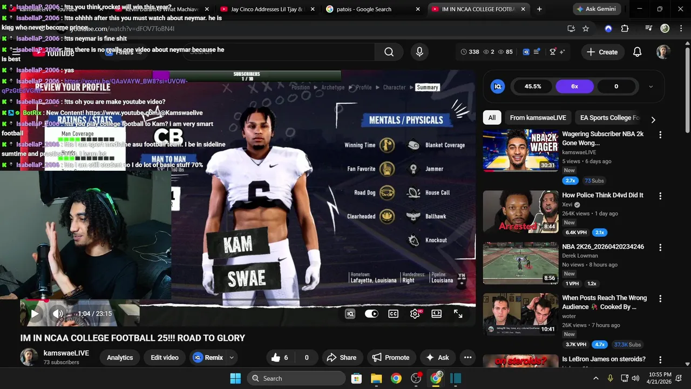
Task: Click the YouTube search magnifier button
Action: click(x=389, y=52)
